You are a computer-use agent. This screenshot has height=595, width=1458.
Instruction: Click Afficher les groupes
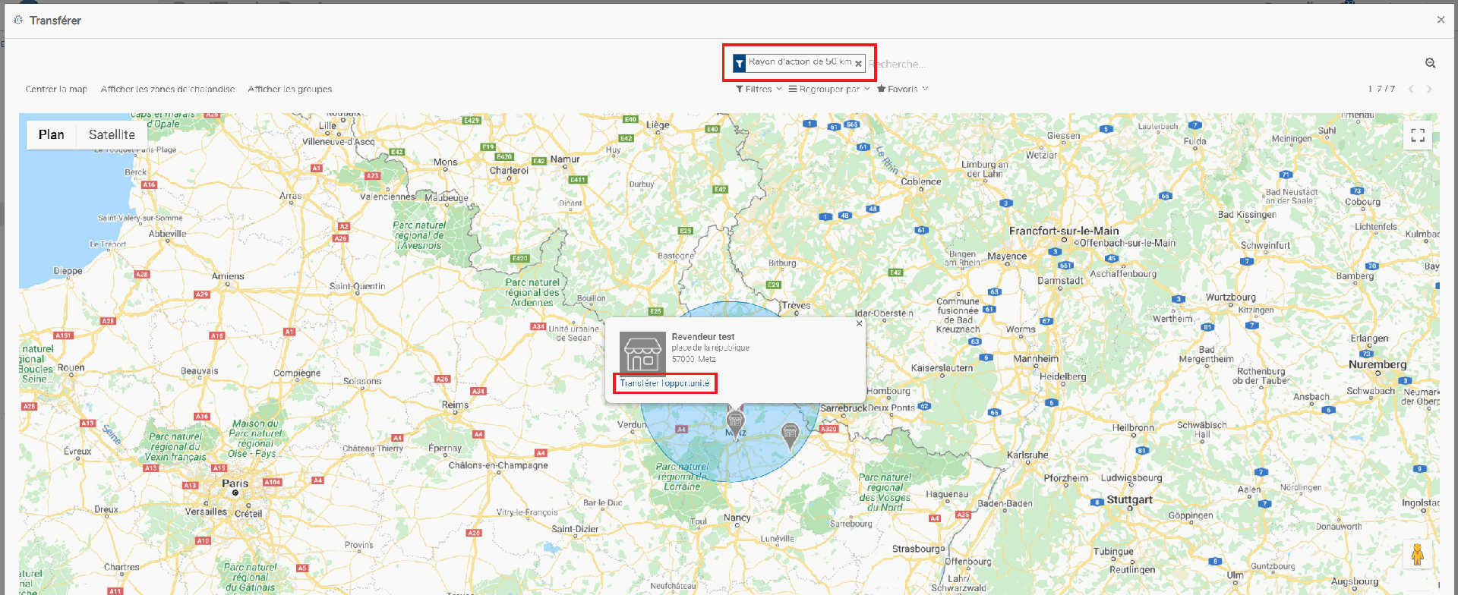click(x=290, y=89)
